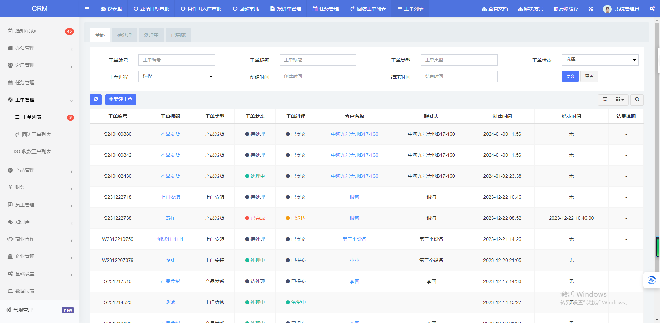Image resolution: width=660 pixels, height=323 pixels.
Task: Click the 重置 button
Action: click(x=589, y=76)
